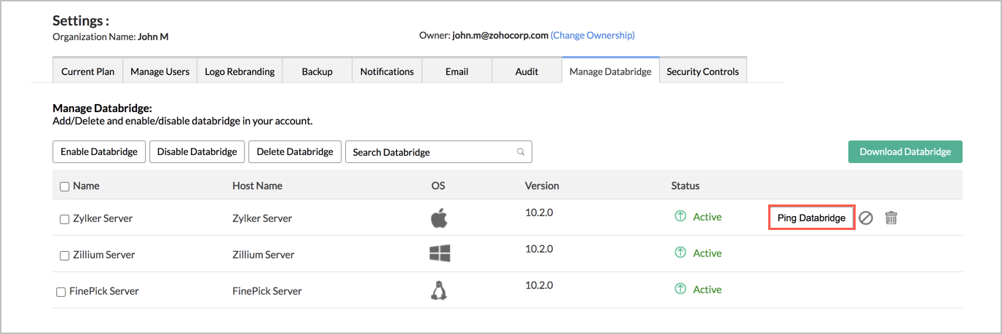Open the Audit tab

coord(526,71)
